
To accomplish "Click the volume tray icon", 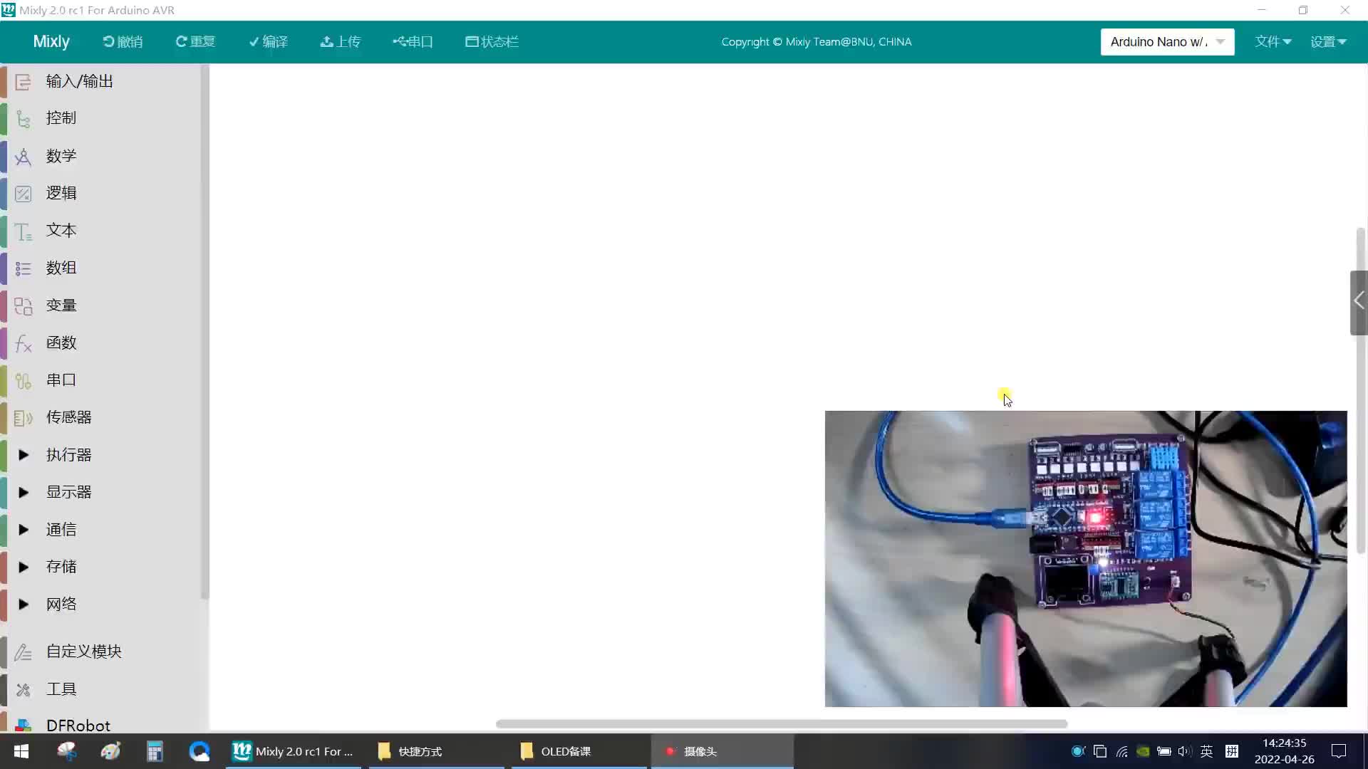I will tap(1184, 751).
